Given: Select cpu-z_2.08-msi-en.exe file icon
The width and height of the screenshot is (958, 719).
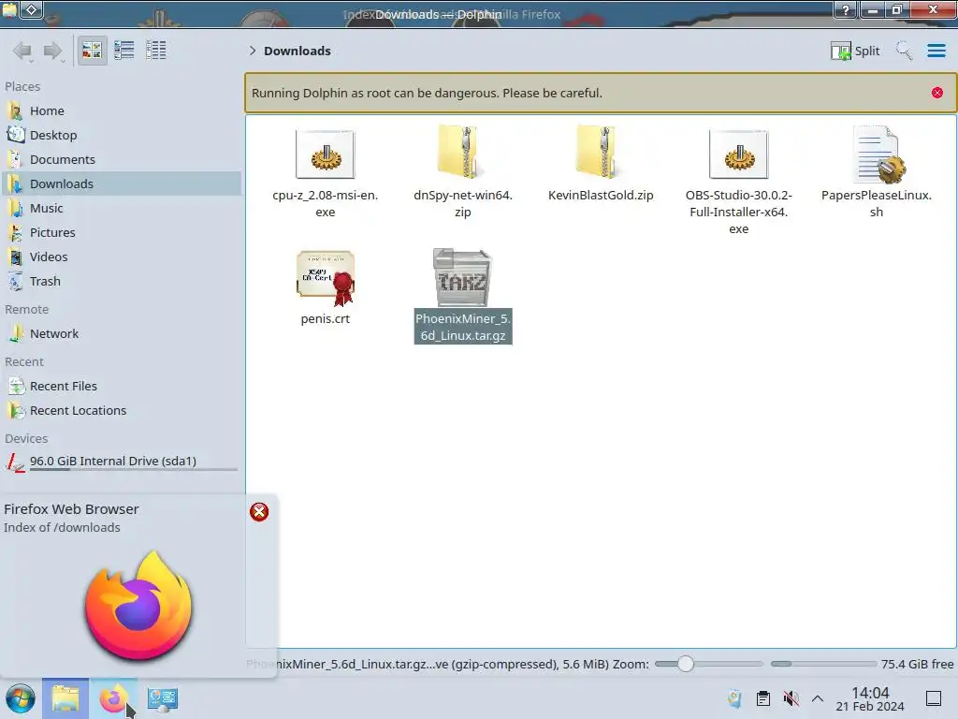Looking at the screenshot, I should 325,154.
